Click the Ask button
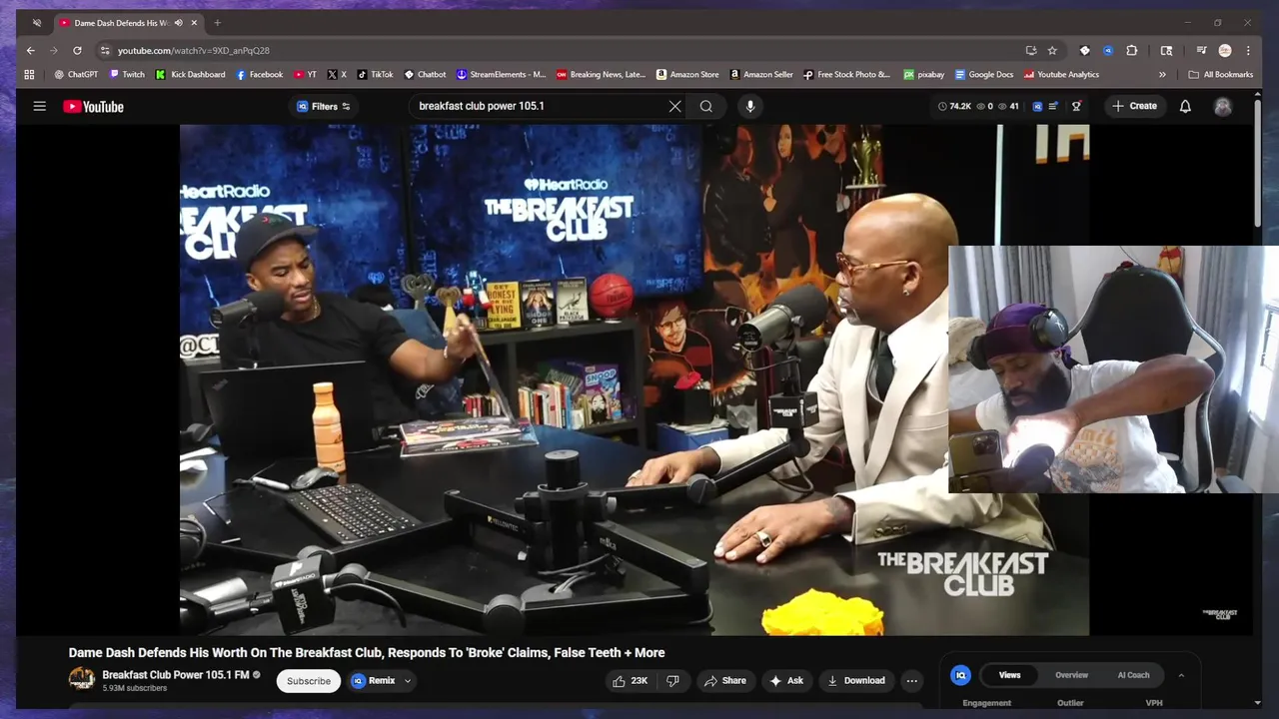1279x719 pixels. point(785,680)
